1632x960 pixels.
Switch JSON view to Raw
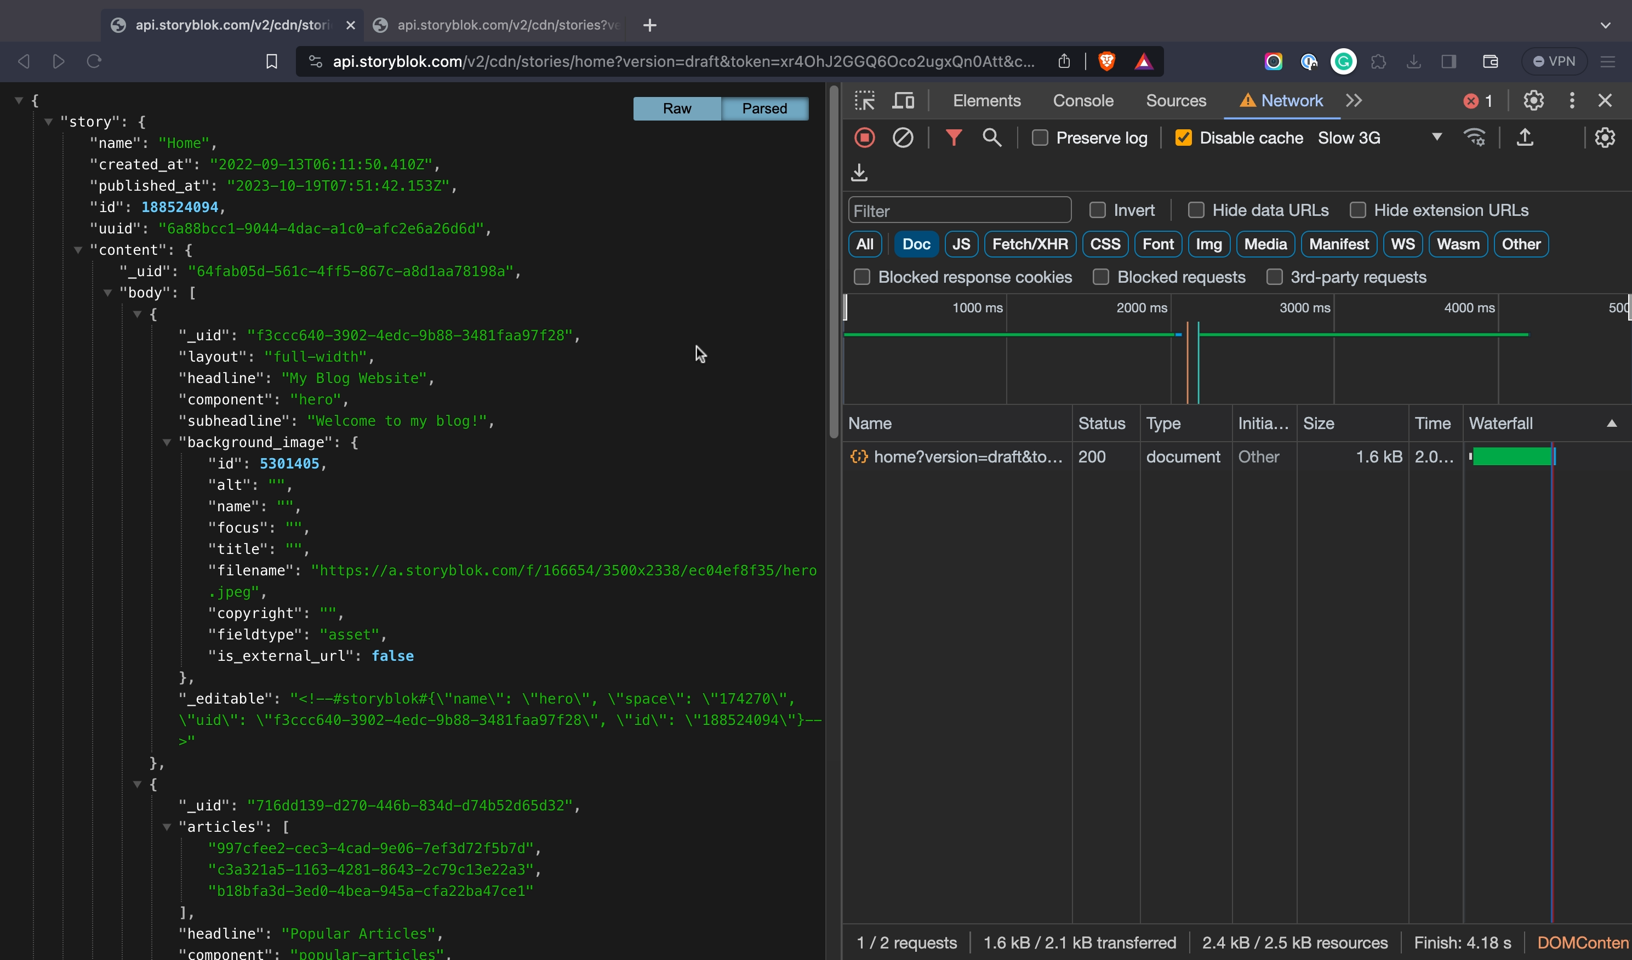click(677, 108)
